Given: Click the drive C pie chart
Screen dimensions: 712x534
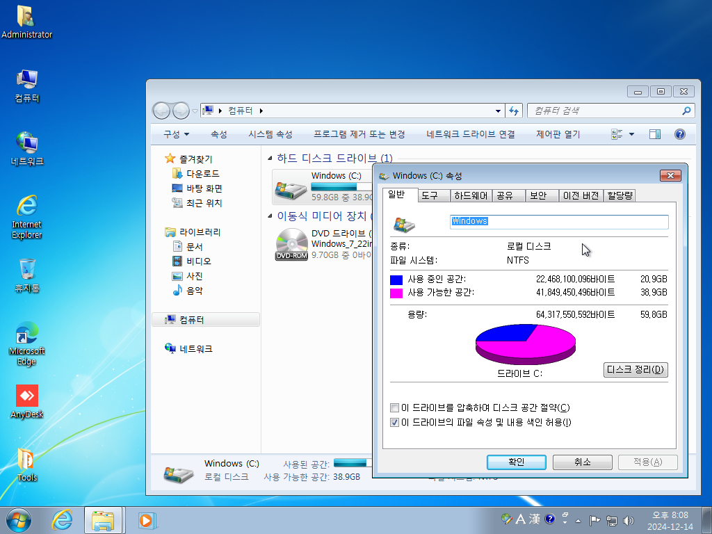Looking at the screenshot, I should [526, 344].
